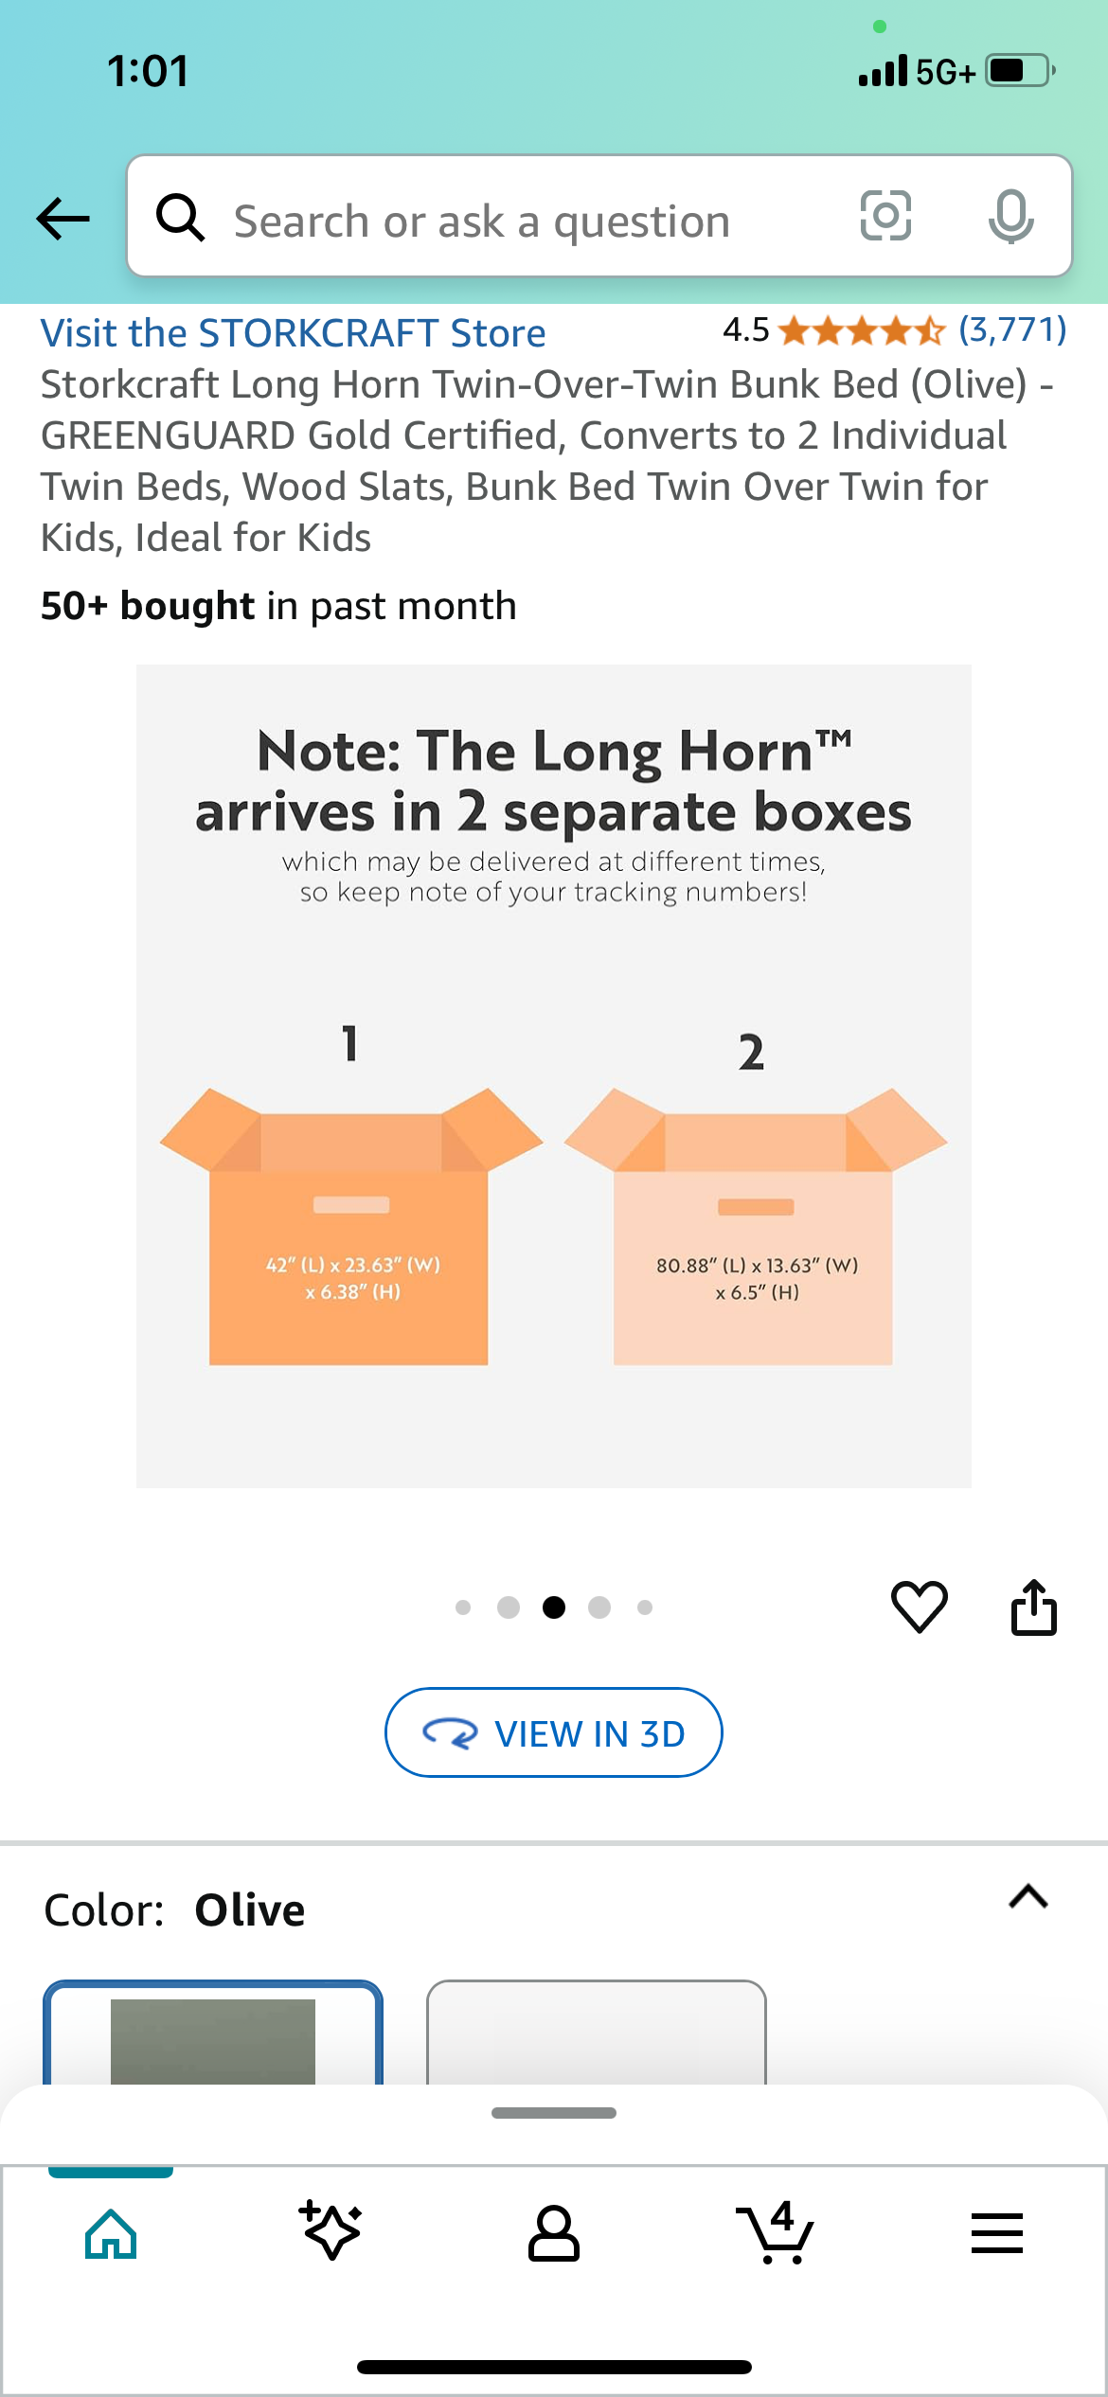Collapse the Color Olive section chevron
The image size is (1108, 2397).
pyautogui.click(x=1028, y=1896)
